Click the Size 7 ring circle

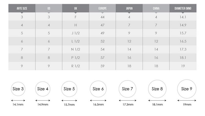point(127,89)
